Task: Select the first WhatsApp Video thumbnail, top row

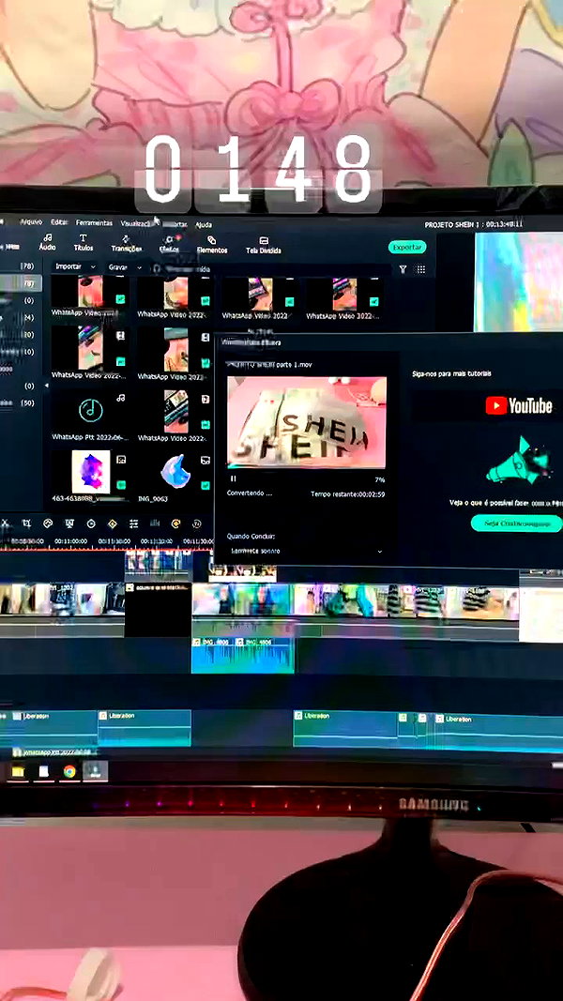Action: (x=90, y=292)
